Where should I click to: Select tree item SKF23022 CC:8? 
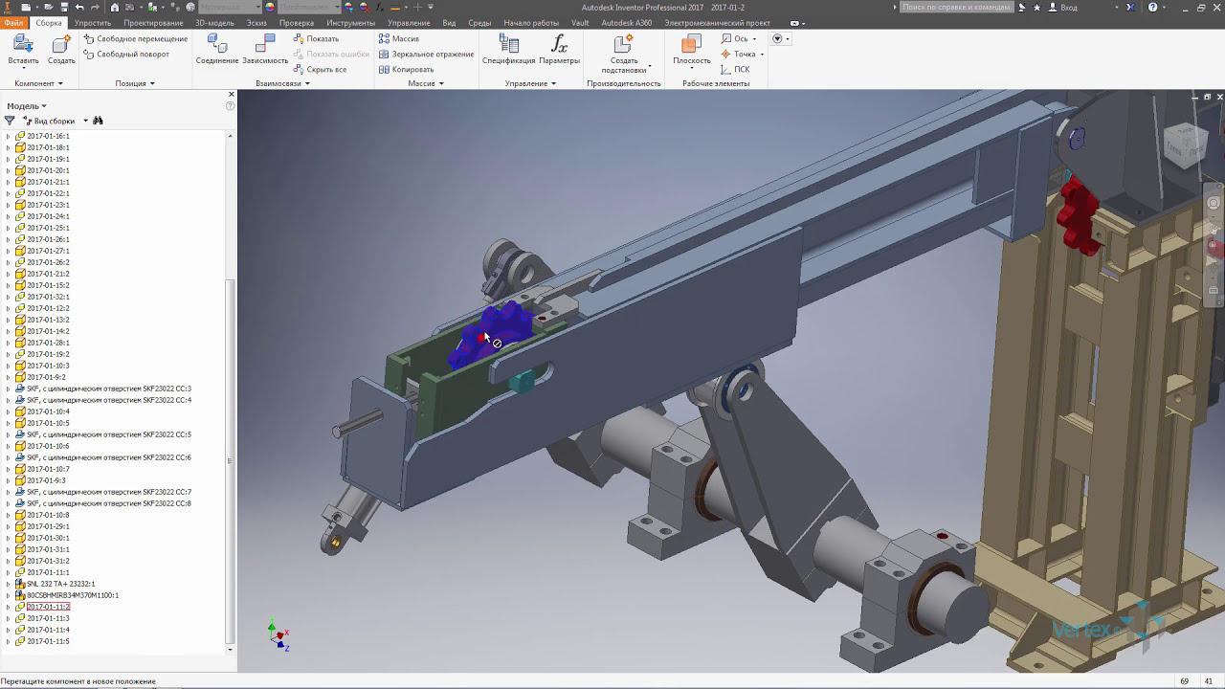[x=109, y=503]
